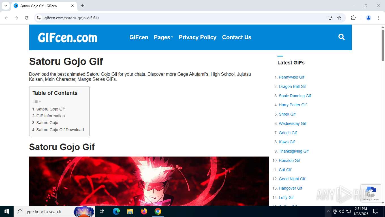Open Task View on the taskbar
The width and height of the screenshot is (385, 217).
click(x=102, y=211)
